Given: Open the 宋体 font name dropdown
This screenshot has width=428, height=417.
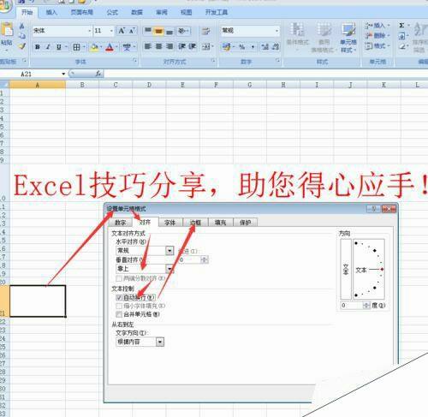Looking at the screenshot, I should pos(90,31).
